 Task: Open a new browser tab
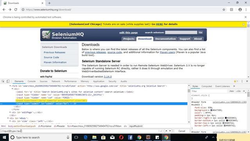click(x=49, y=3)
